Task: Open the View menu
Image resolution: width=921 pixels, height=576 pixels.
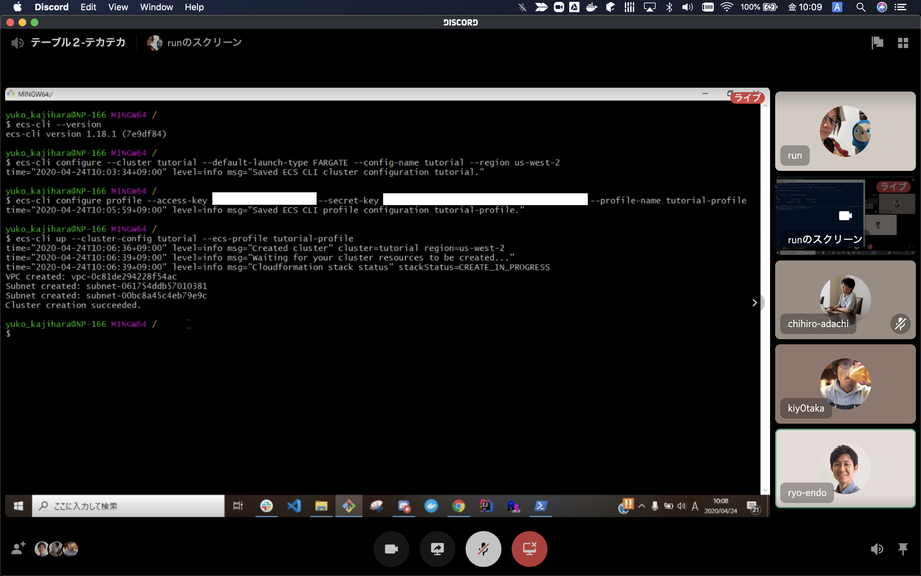Action: pos(118,7)
